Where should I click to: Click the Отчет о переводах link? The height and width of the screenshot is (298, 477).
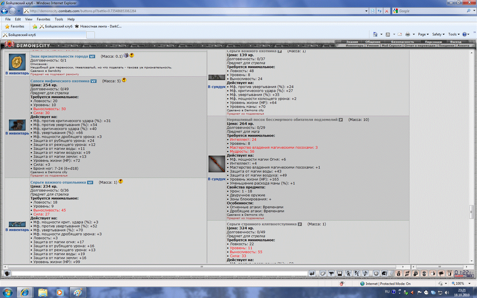[420, 46]
